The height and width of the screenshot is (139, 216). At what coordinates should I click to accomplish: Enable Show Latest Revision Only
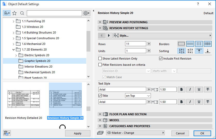tap(100, 59)
